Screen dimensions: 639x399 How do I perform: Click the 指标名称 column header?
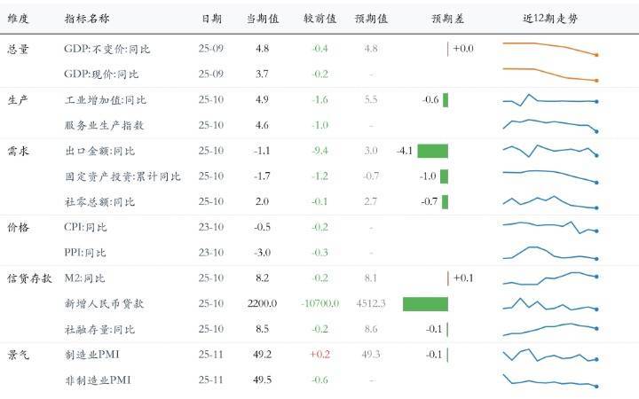point(87,19)
